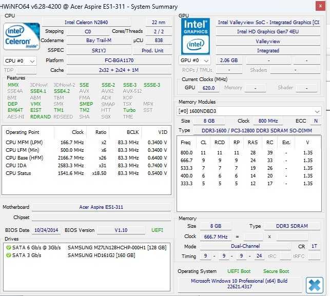Select the CPU LFM (Min) operating point row
Viewport: 330px width, 296px height.
(86, 150)
